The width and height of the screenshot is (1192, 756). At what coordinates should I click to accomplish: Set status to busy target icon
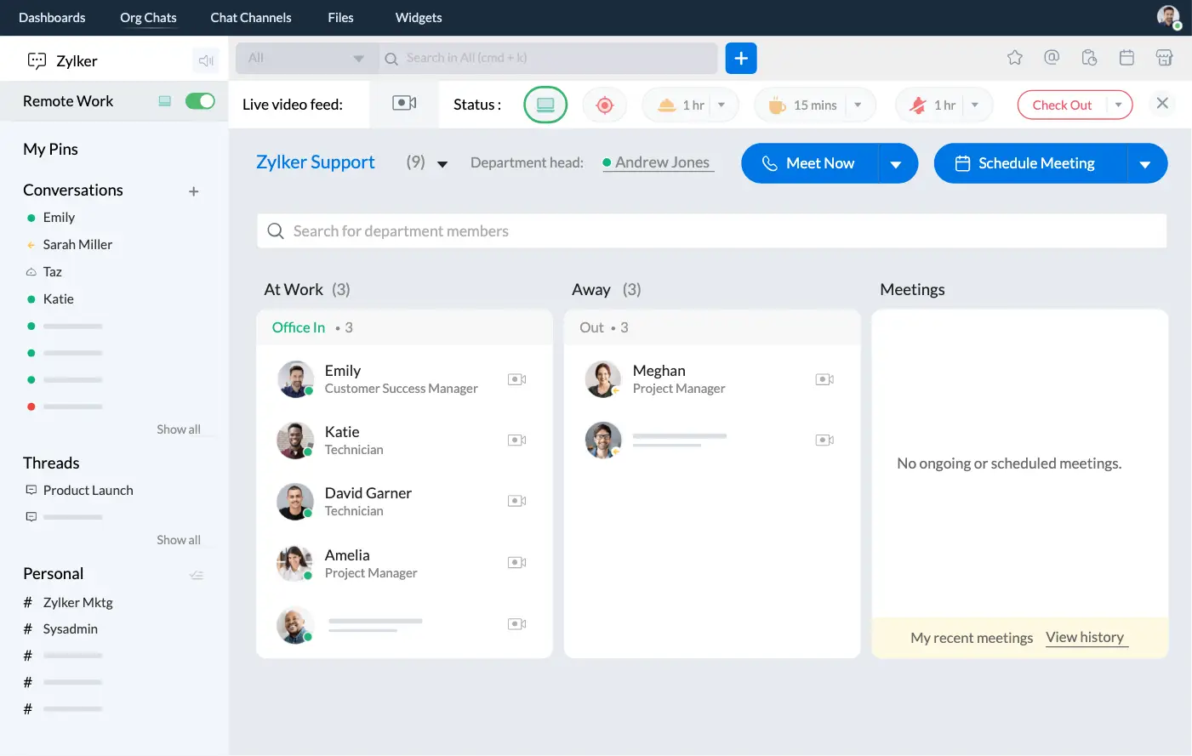(x=605, y=105)
